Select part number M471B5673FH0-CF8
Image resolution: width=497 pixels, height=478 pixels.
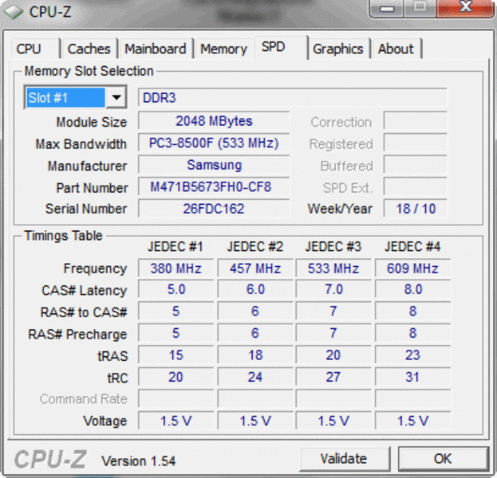pos(214,186)
